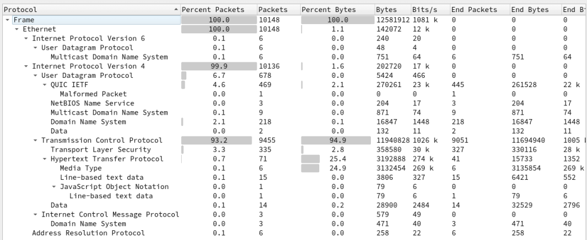Click the End Packets column header
This screenshot has width=587, height=240.
tap(474, 10)
